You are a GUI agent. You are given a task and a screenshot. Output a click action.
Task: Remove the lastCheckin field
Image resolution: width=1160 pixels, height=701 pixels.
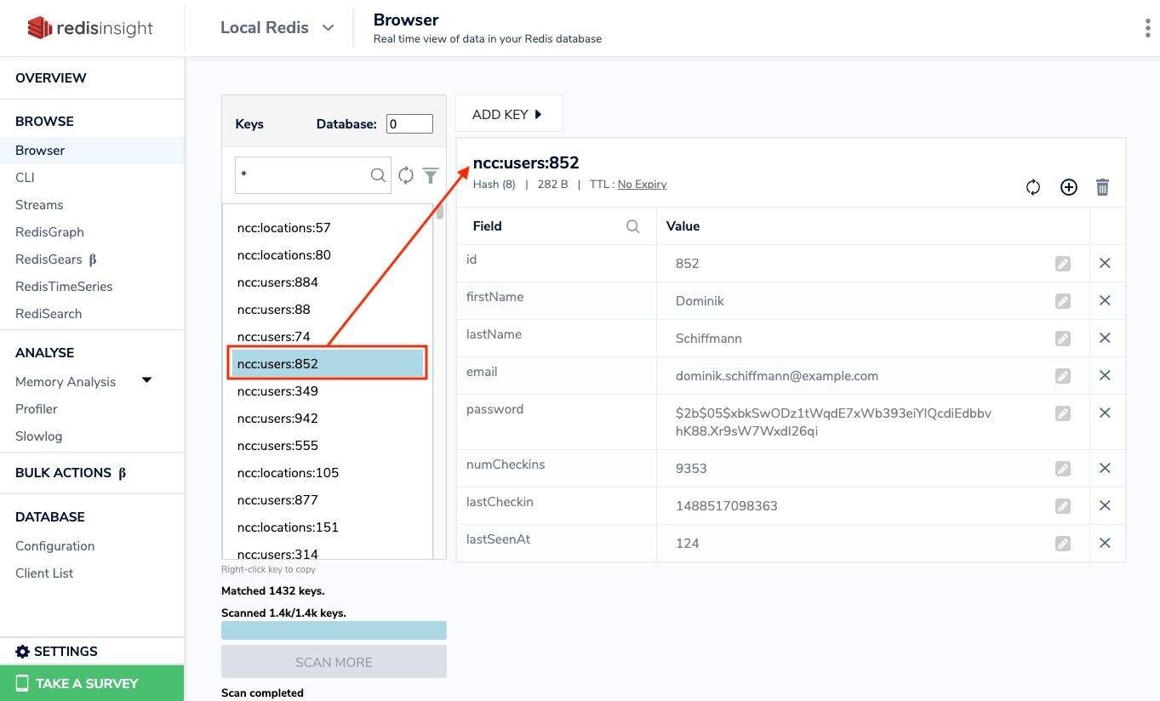click(1105, 505)
